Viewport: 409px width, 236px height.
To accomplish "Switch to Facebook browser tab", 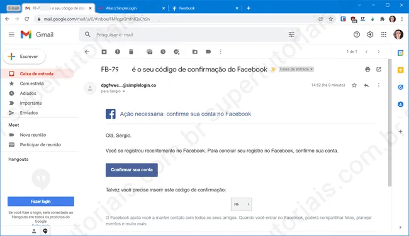I will pyautogui.click(x=205, y=8).
